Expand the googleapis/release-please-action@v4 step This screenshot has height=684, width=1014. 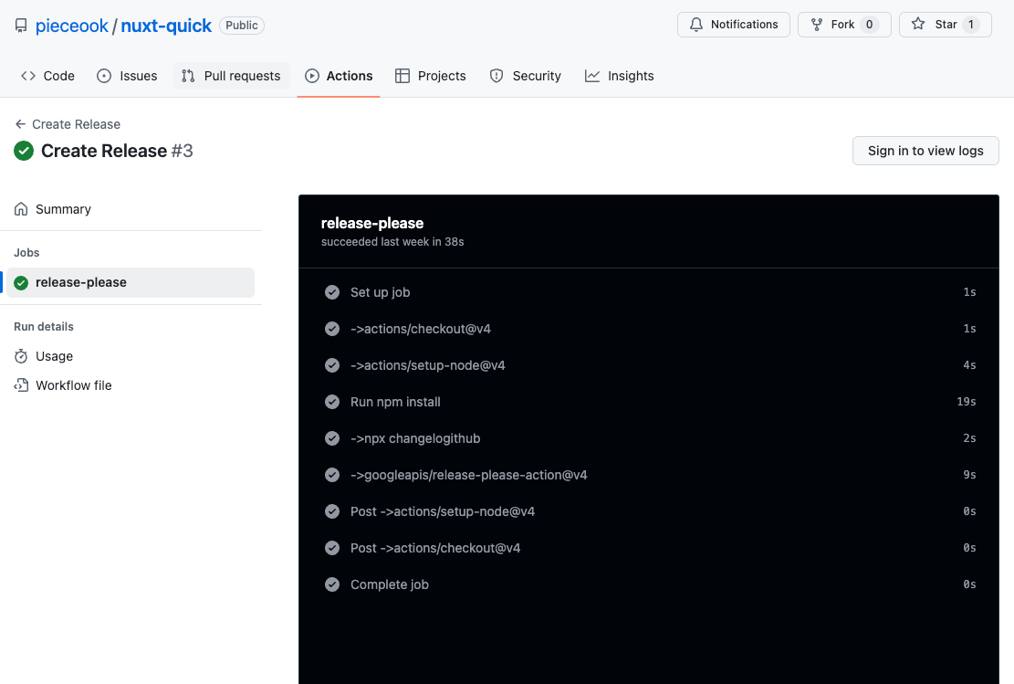468,475
